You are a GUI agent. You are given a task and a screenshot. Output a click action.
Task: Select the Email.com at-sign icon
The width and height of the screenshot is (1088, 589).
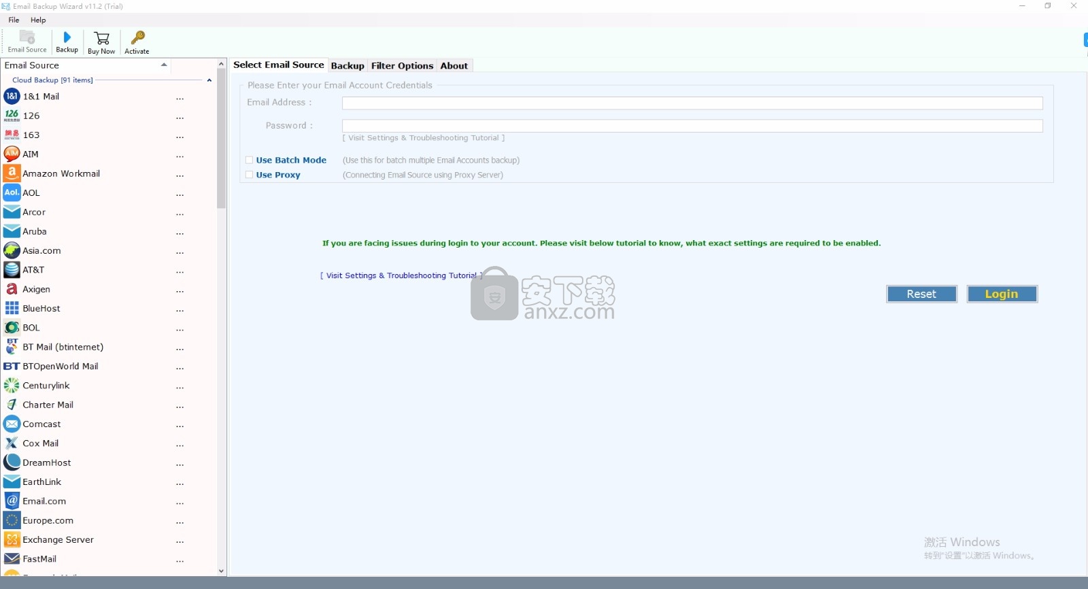(12, 501)
